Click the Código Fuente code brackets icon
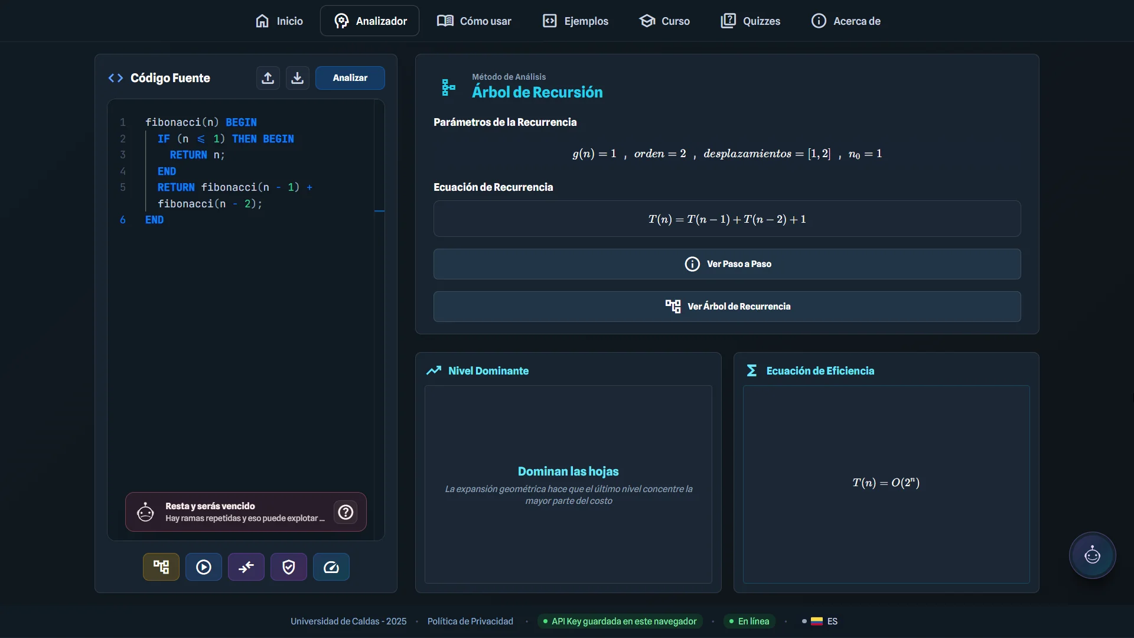The width and height of the screenshot is (1134, 638). (116, 78)
